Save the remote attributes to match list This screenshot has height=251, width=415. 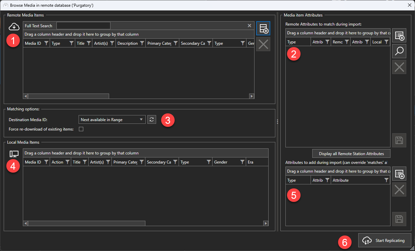[x=399, y=140]
